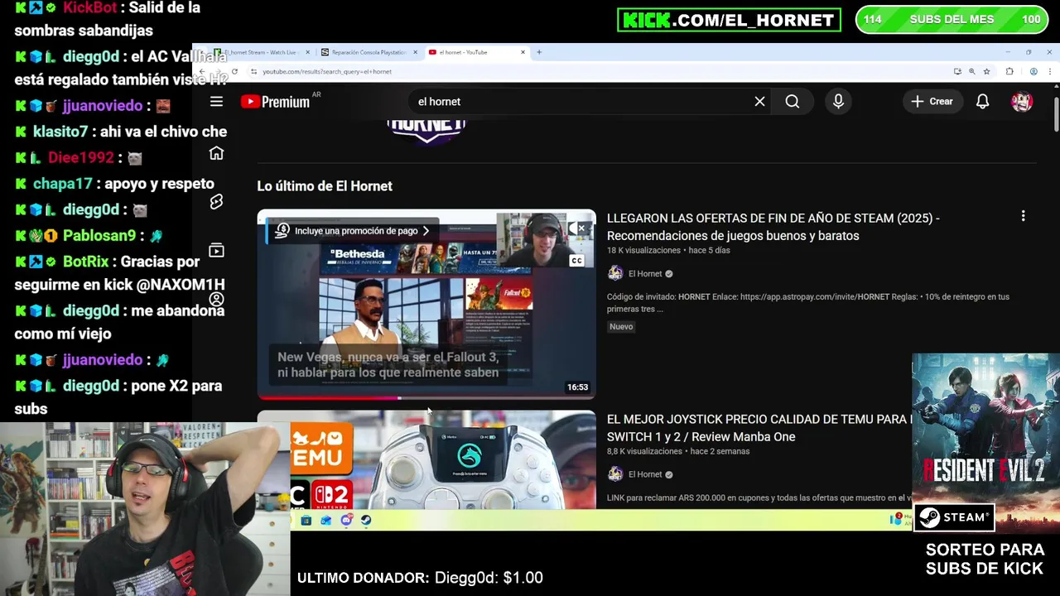Screen dimensions: 1060x596
Task: Open the YouTube account avatar menu
Action: tap(1022, 102)
